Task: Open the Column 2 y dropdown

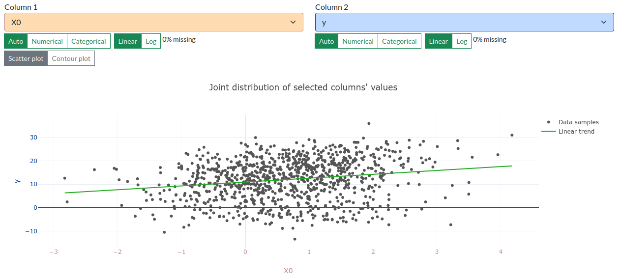Action: [x=465, y=22]
